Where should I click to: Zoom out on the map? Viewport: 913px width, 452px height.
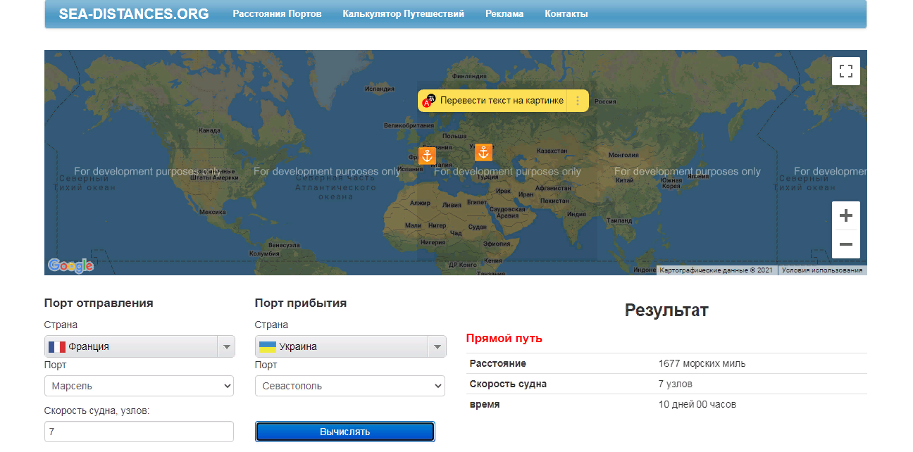[x=845, y=244]
